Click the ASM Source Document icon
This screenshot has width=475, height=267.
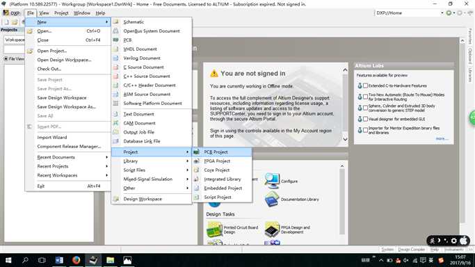coord(115,95)
